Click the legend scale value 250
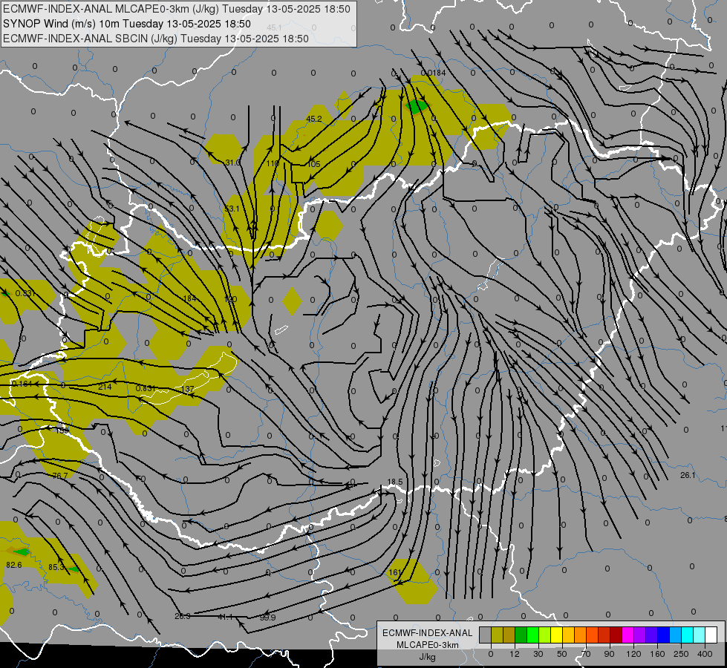Screen dimensions: 727x668 tap(681, 654)
